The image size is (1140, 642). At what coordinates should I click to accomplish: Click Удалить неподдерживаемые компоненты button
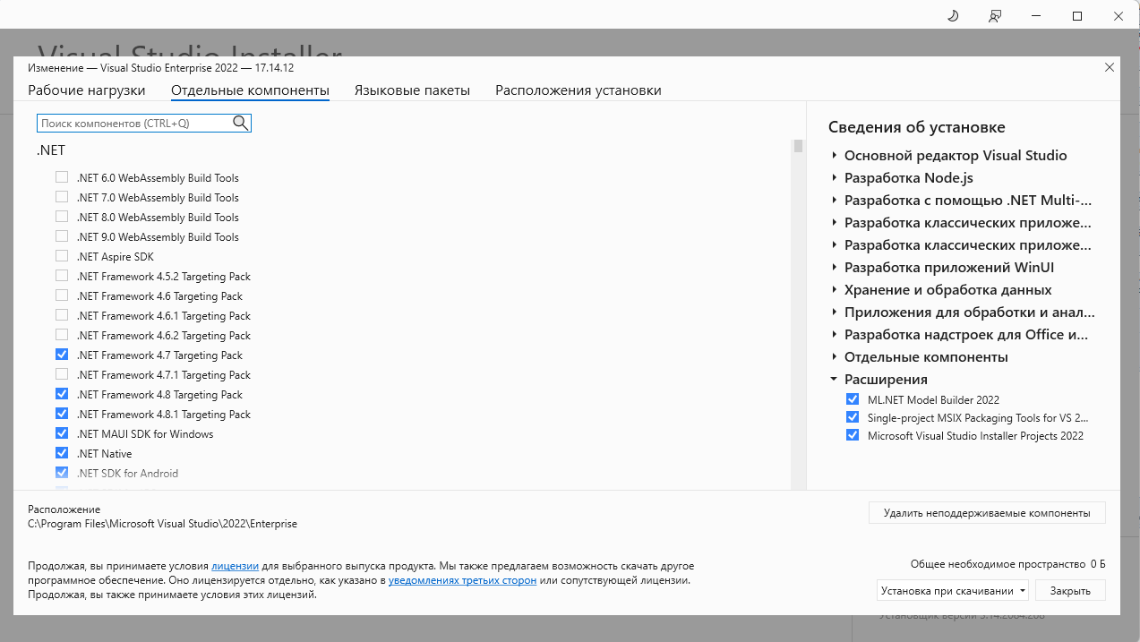click(x=987, y=513)
